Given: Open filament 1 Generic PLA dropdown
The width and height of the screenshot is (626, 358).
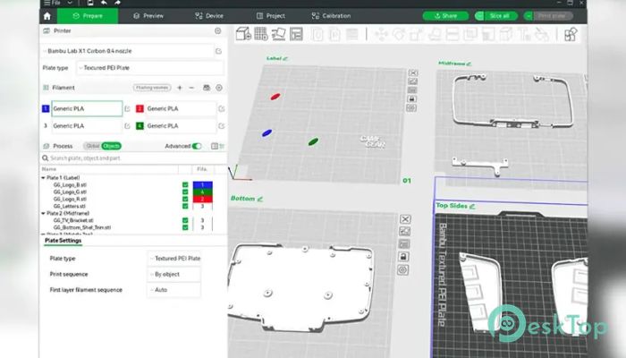Looking at the screenshot, I should click(87, 108).
